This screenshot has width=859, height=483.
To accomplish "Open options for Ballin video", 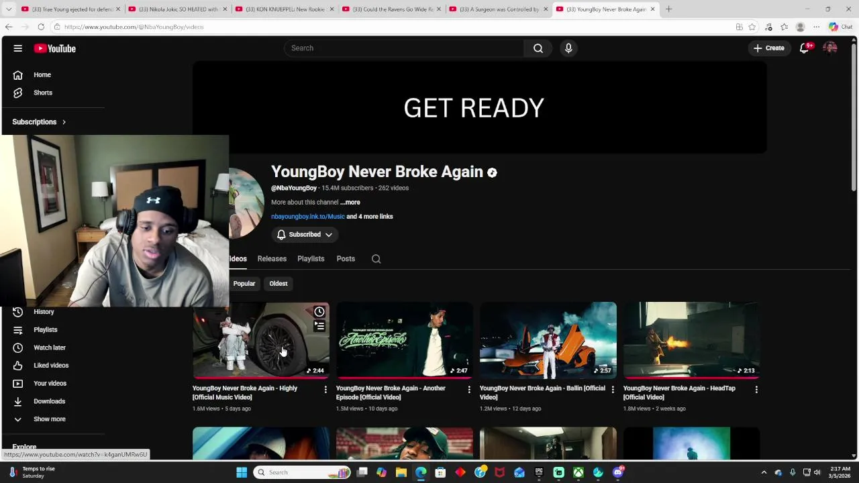I will click(x=613, y=389).
